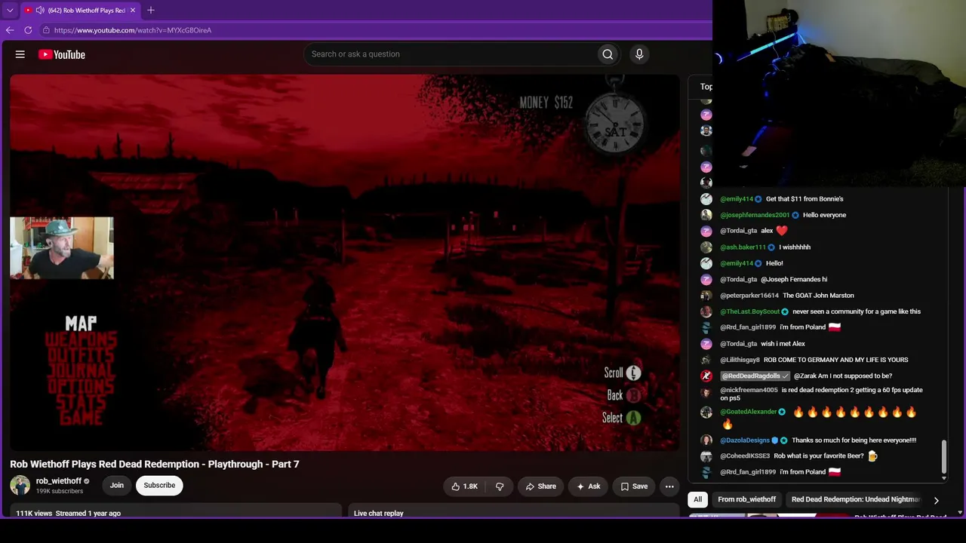Screen dimensions: 966x543
Task: Click avatar beside @DazolaDesigns message
Action: point(706,440)
